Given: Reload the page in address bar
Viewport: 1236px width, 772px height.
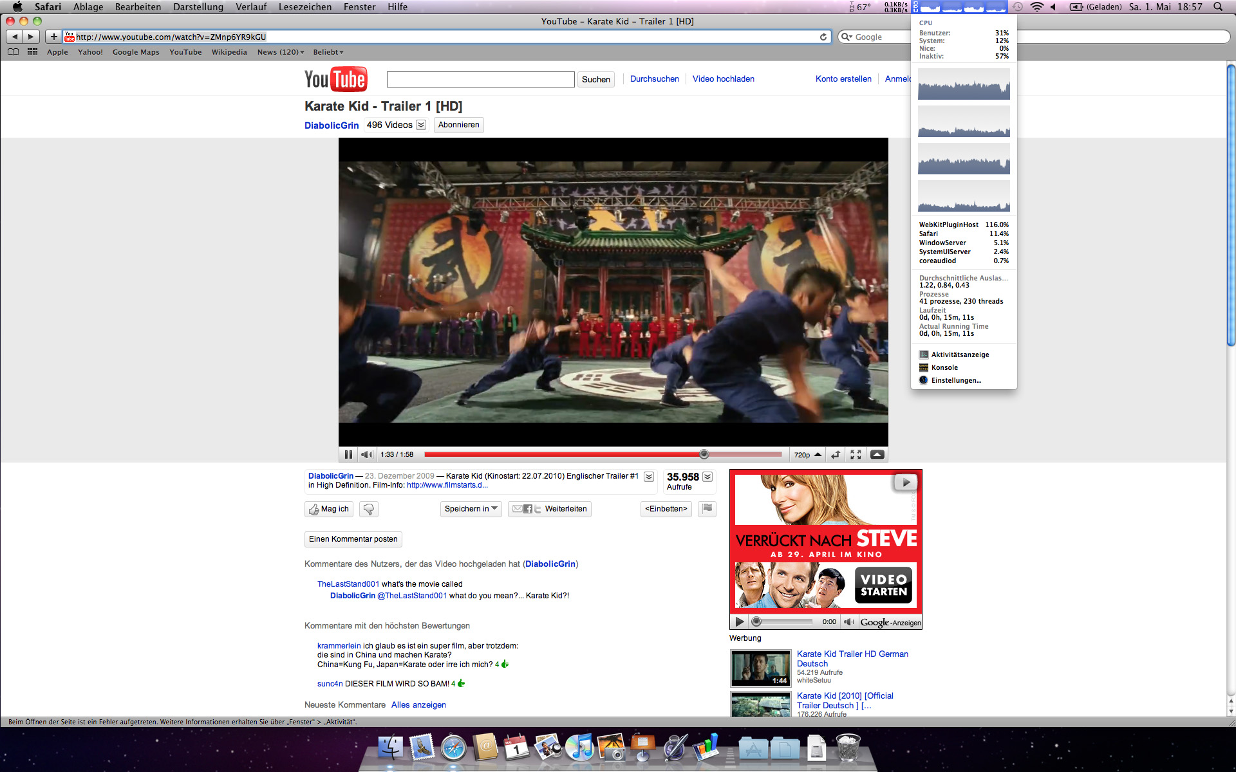Looking at the screenshot, I should coord(823,37).
